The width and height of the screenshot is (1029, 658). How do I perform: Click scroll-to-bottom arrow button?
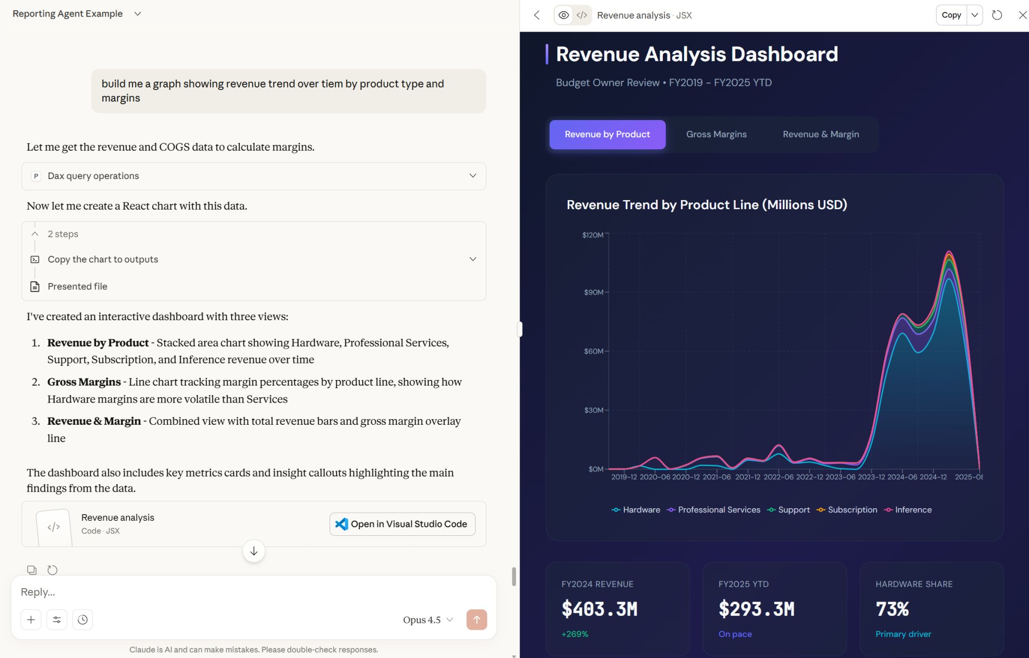(254, 551)
